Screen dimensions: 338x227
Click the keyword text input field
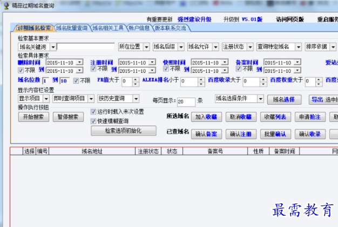86,46
